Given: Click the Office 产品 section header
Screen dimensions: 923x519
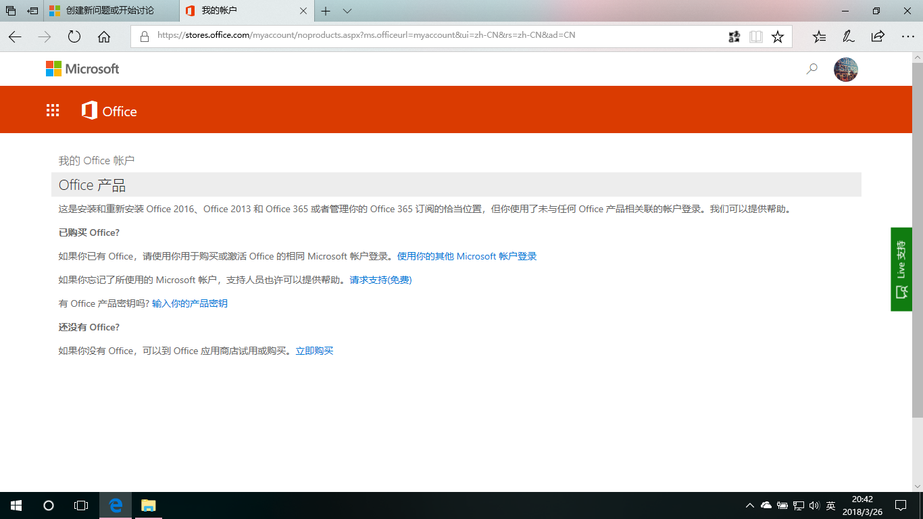Looking at the screenshot, I should pos(456,184).
